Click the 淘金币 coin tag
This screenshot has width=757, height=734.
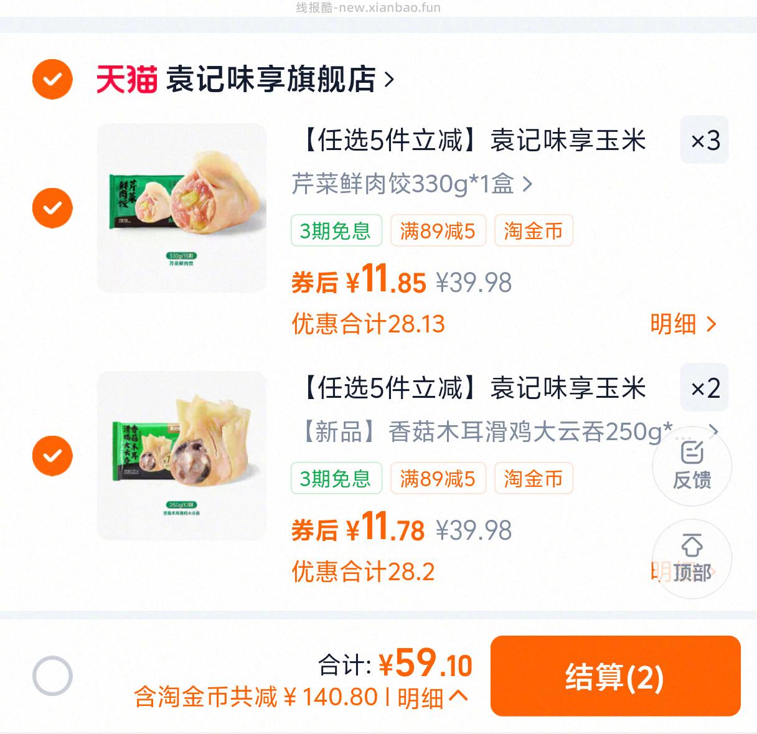534,230
